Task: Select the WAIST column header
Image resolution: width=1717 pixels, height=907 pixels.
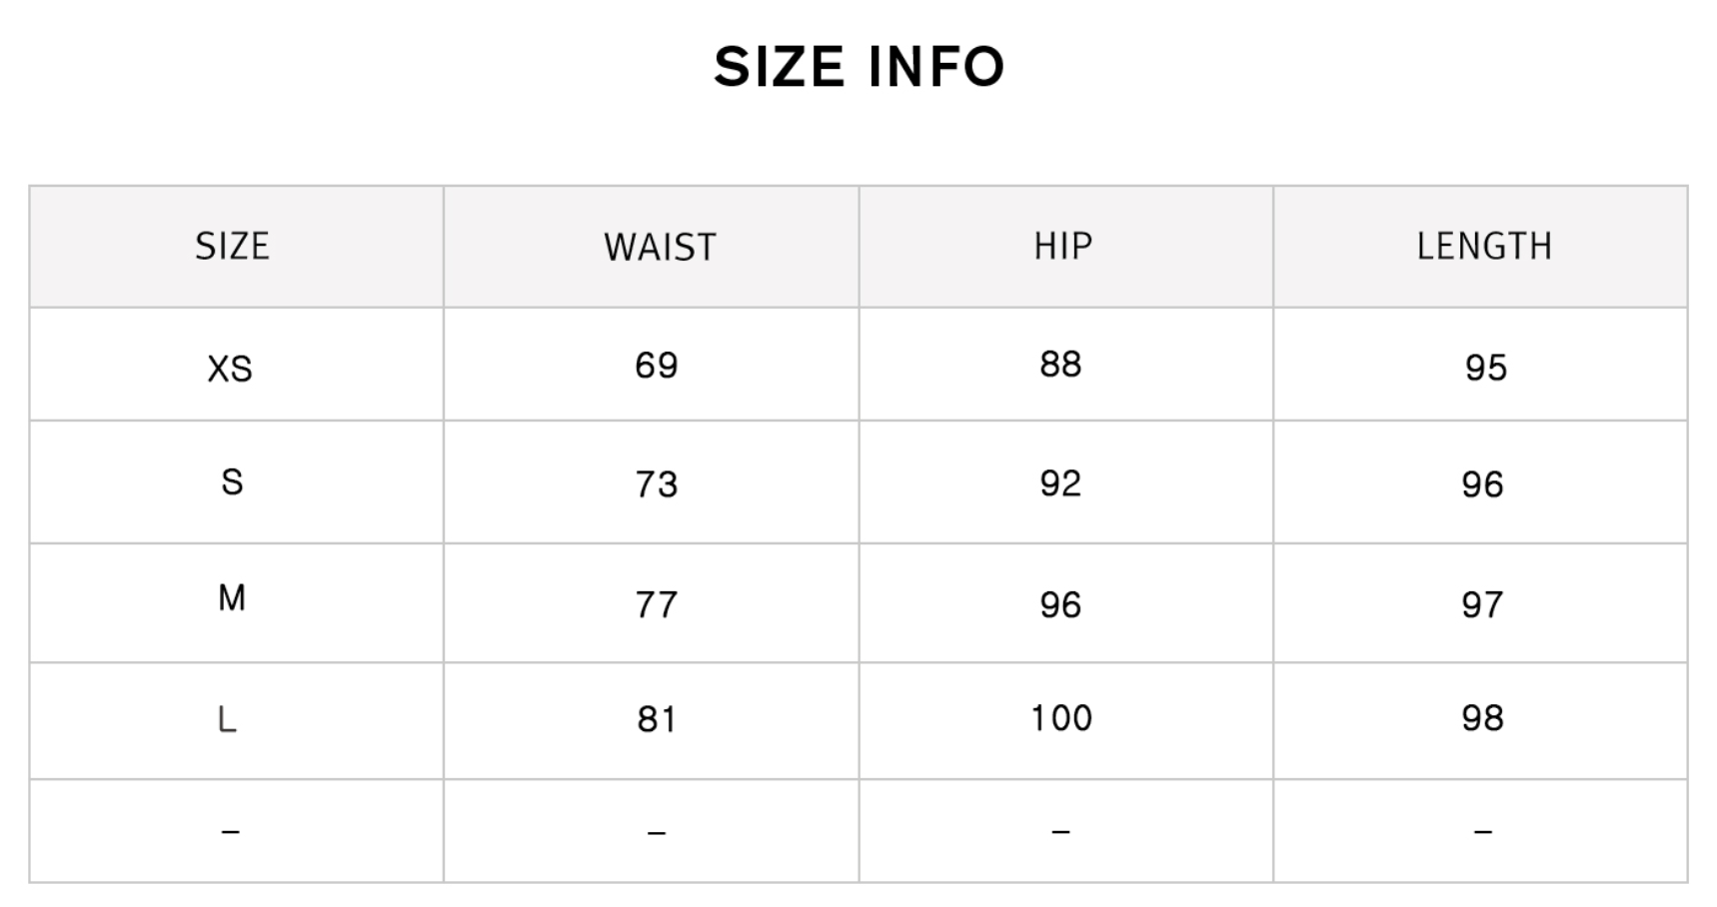Action: point(660,247)
